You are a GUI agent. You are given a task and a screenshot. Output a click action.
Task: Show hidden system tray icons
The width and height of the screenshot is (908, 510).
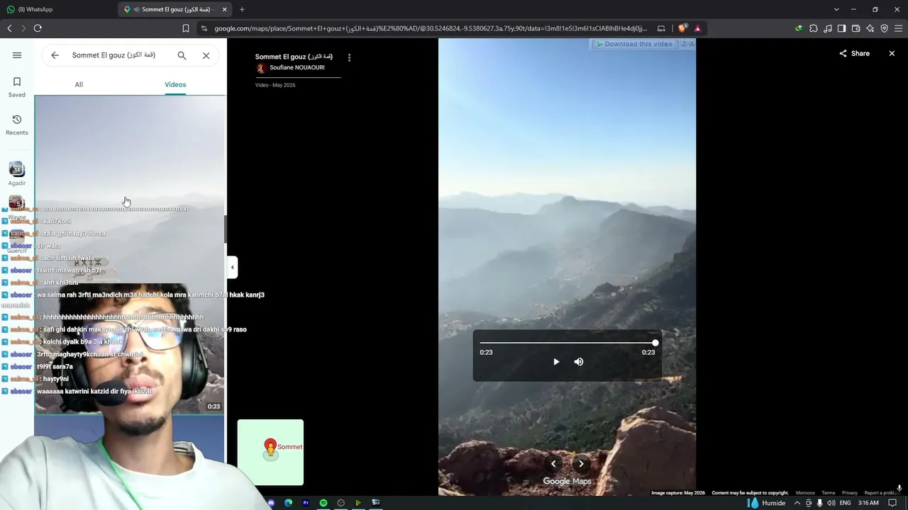point(797,503)
